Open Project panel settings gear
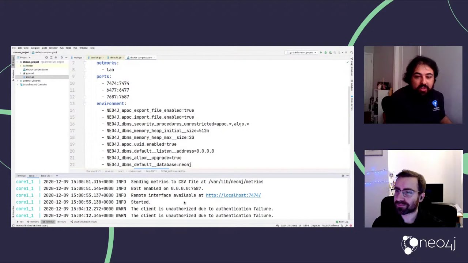Image resolution: width=468 pixels, height=263 pixels. [x=61, y=57]
